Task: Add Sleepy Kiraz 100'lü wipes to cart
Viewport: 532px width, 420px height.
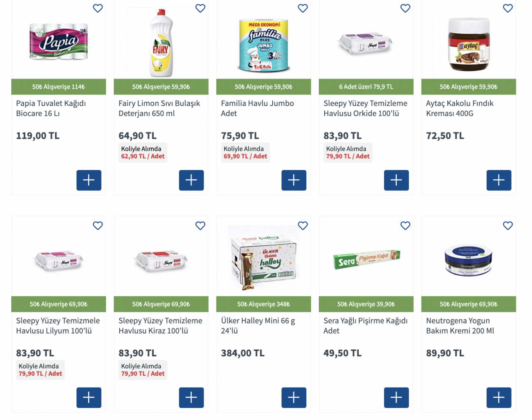Action: point(191,398)
